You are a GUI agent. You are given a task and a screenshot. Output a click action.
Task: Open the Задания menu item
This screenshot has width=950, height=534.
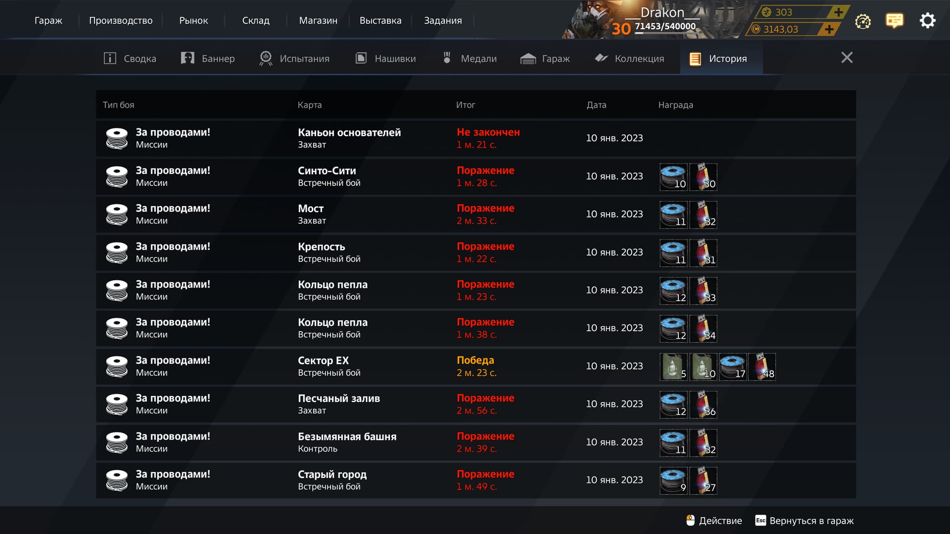[x=443, y=20]
